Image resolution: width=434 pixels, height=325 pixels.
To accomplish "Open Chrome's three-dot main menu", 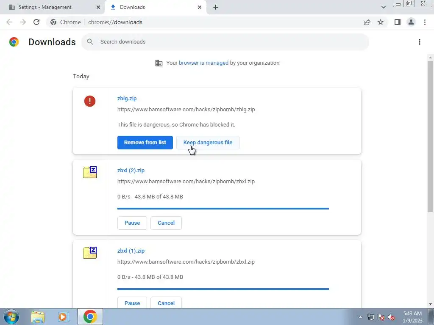I will (x=425, y=22).
